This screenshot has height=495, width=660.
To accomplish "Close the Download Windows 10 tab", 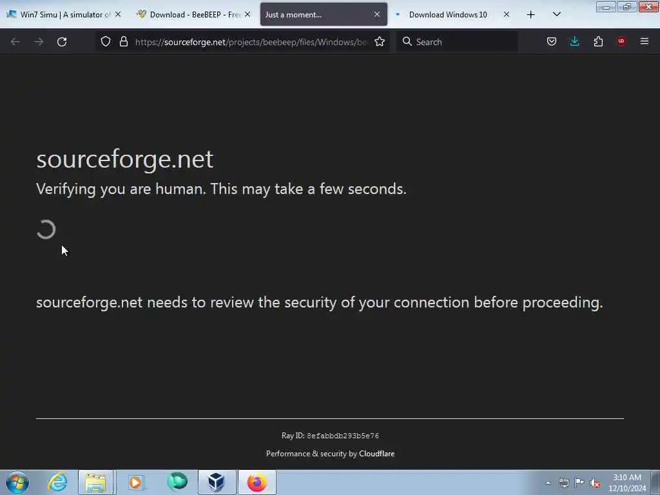I will tap(507, 14).
